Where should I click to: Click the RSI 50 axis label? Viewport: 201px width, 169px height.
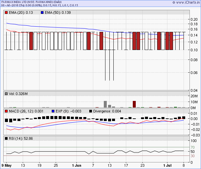click(192, 152)
